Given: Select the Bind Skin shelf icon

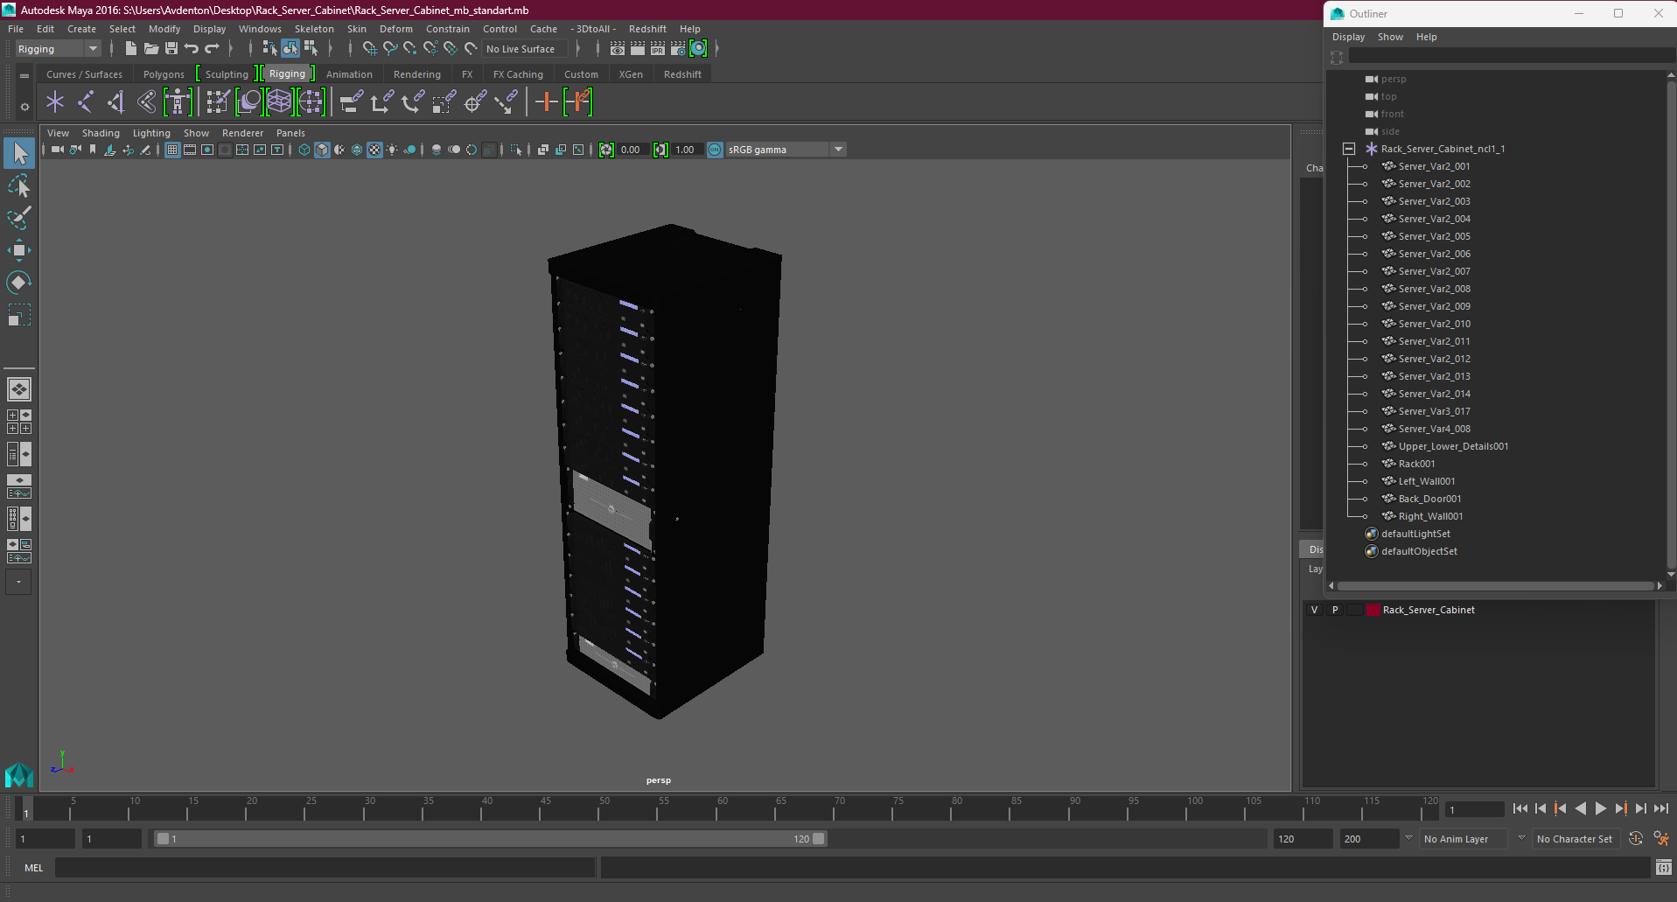Looking at the screenshot, I should [147, 102].
